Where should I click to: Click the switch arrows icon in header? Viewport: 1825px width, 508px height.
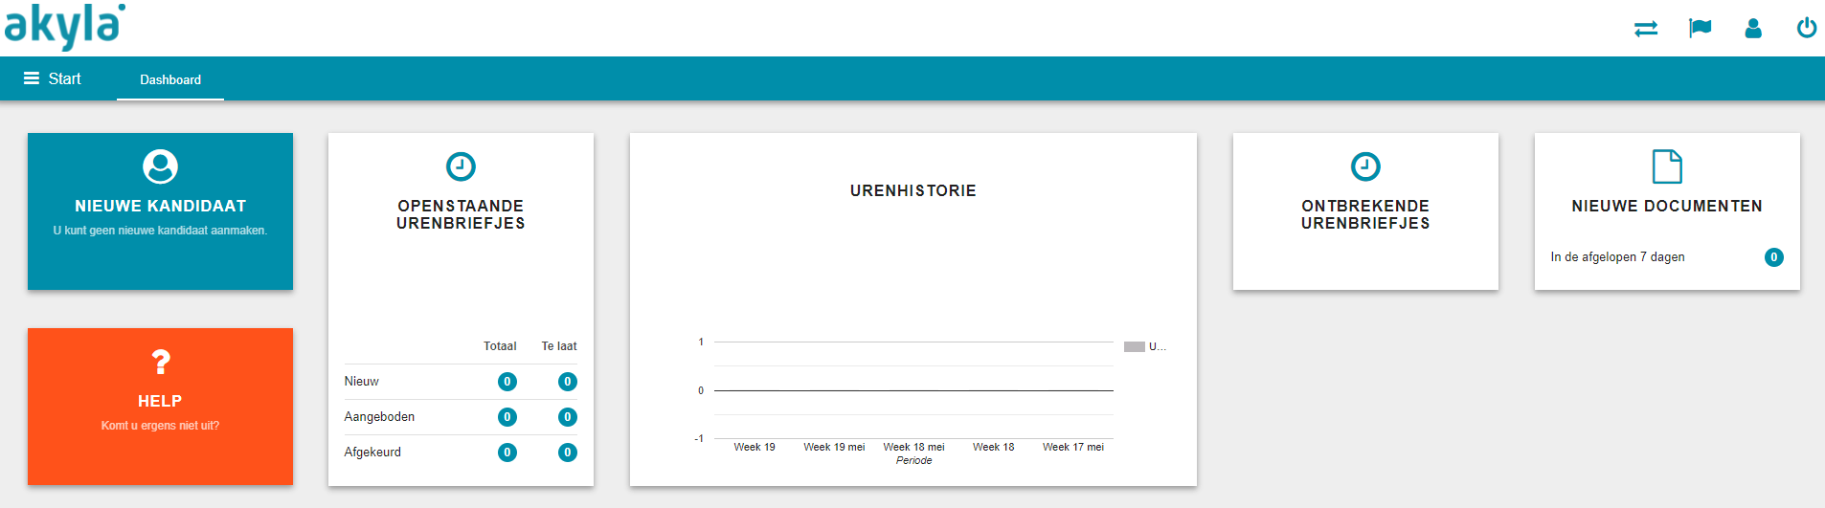1646,29
